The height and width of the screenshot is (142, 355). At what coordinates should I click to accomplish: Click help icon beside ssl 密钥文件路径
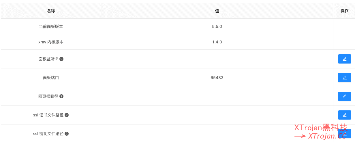click(67, 134)
